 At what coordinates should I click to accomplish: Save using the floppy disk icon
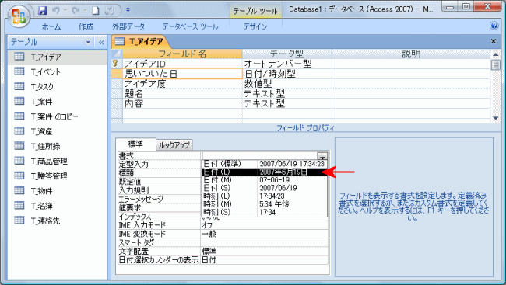click(42, 10)
